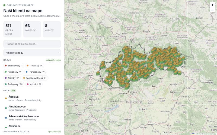Viewport: 217px width, 135px height.
Task: Click the Naši klienti na mape heading
Action: (23, 11)
